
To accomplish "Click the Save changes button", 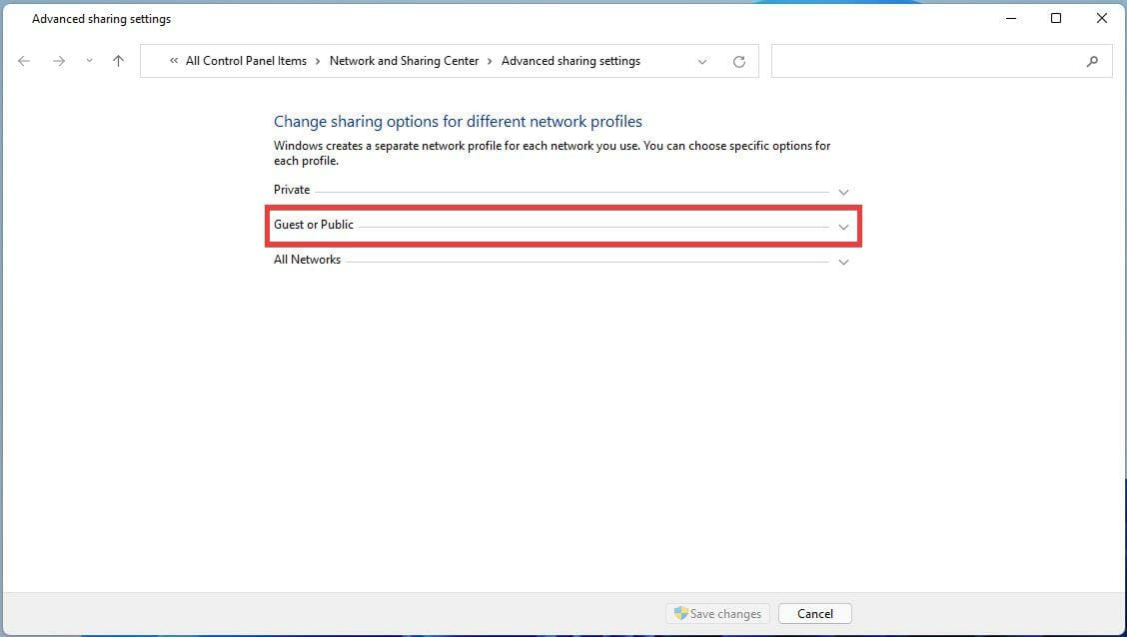I will [x=717, y=614].
